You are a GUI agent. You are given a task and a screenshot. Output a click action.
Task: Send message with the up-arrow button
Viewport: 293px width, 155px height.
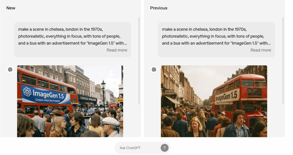coord(165,148)
